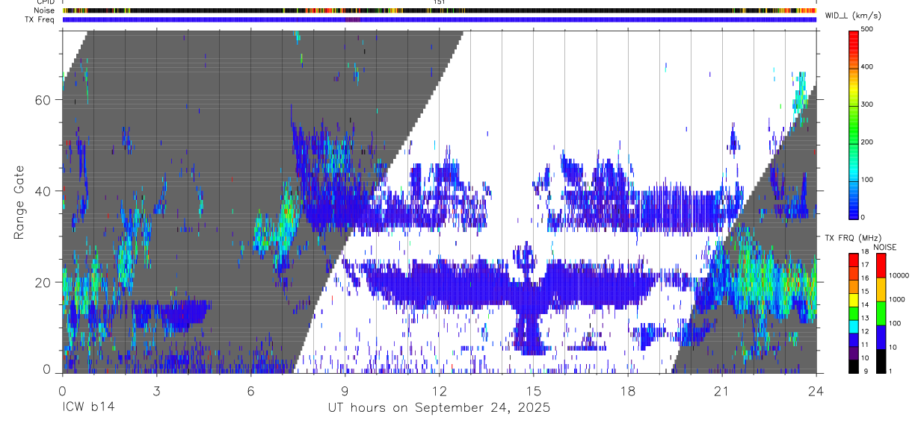
Task: Click the '24' tick label on the UT hours axis
Action: coord(816,391)
